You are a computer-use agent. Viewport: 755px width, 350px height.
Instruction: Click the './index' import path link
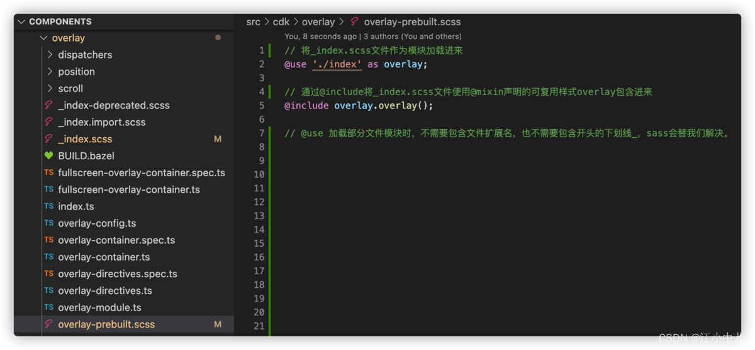[337, 64]
